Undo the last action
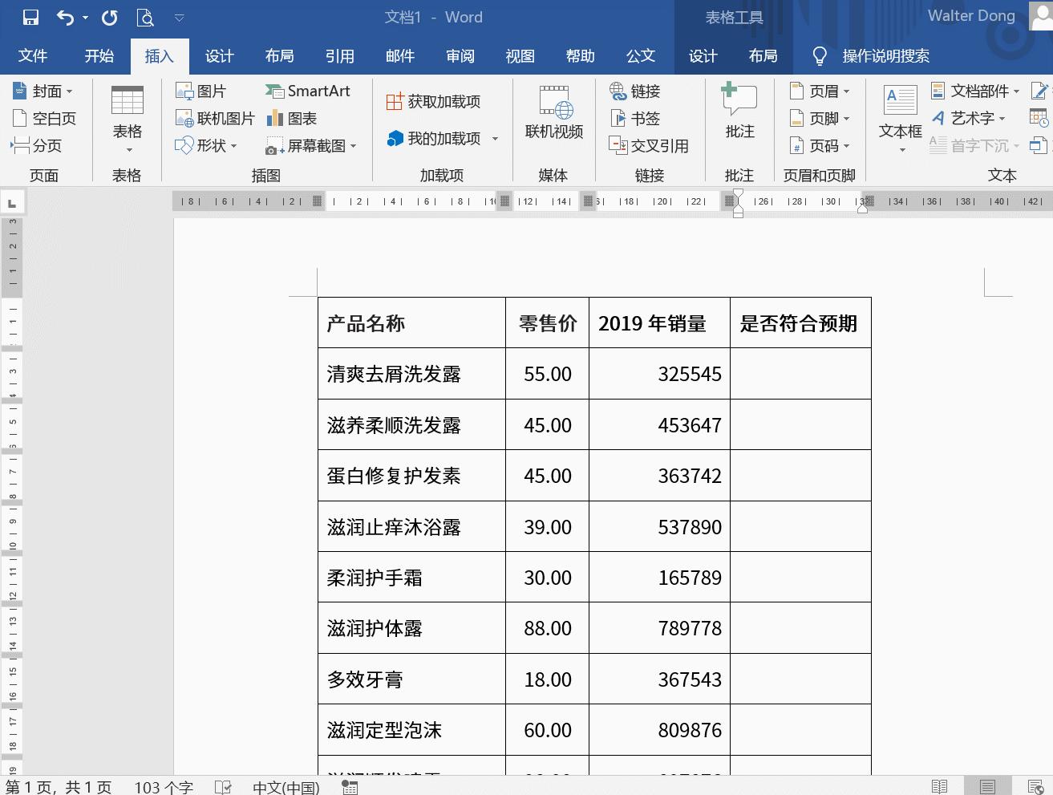 click(x=67, y=17)
